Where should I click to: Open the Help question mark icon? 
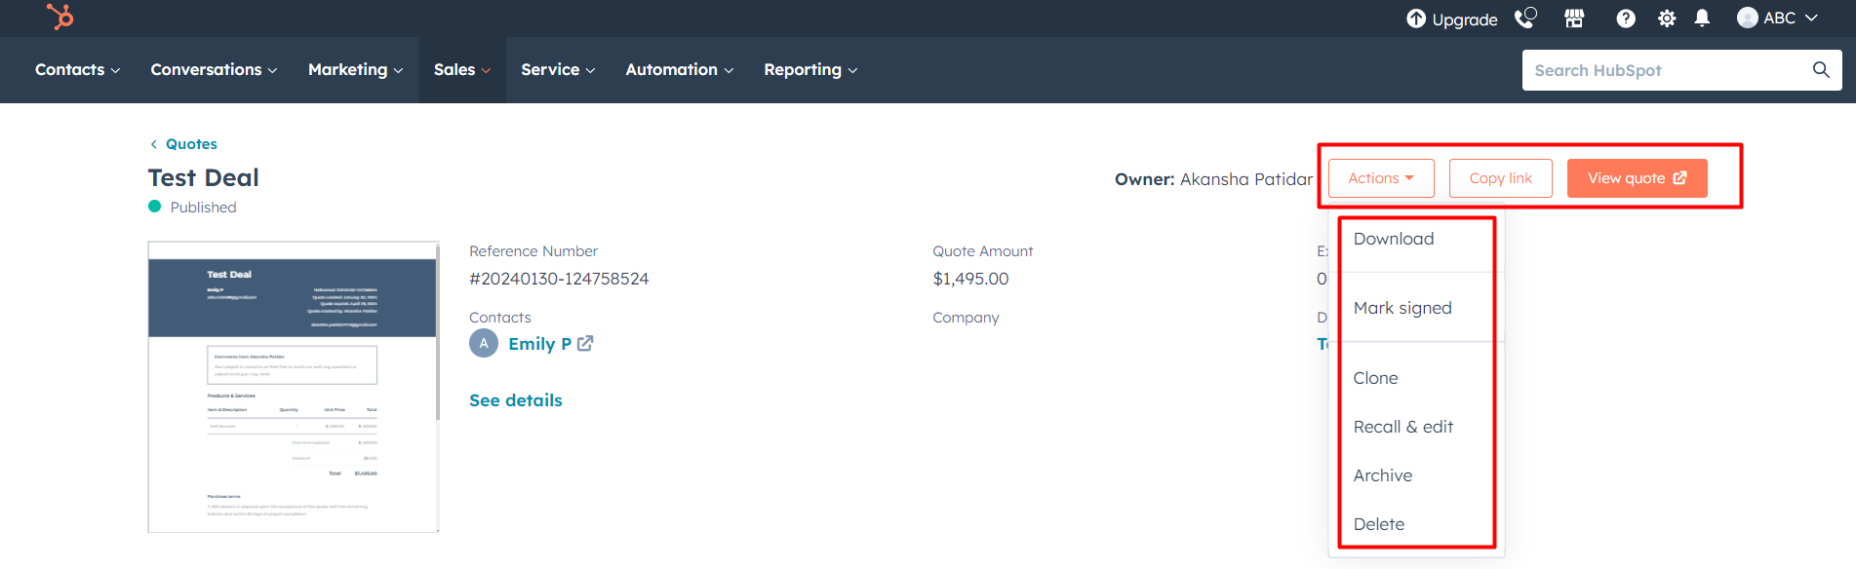[x=1626, y=19]
